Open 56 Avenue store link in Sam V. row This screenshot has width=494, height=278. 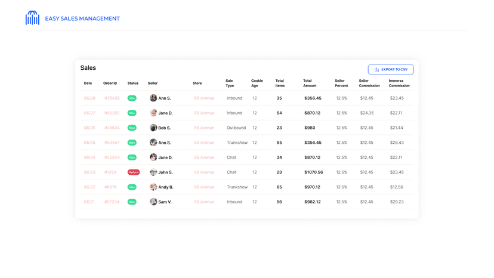pyautogui.click(x=204, y=202)
